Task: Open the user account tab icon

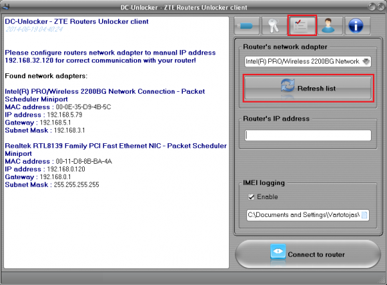Action: pos(330,25)
